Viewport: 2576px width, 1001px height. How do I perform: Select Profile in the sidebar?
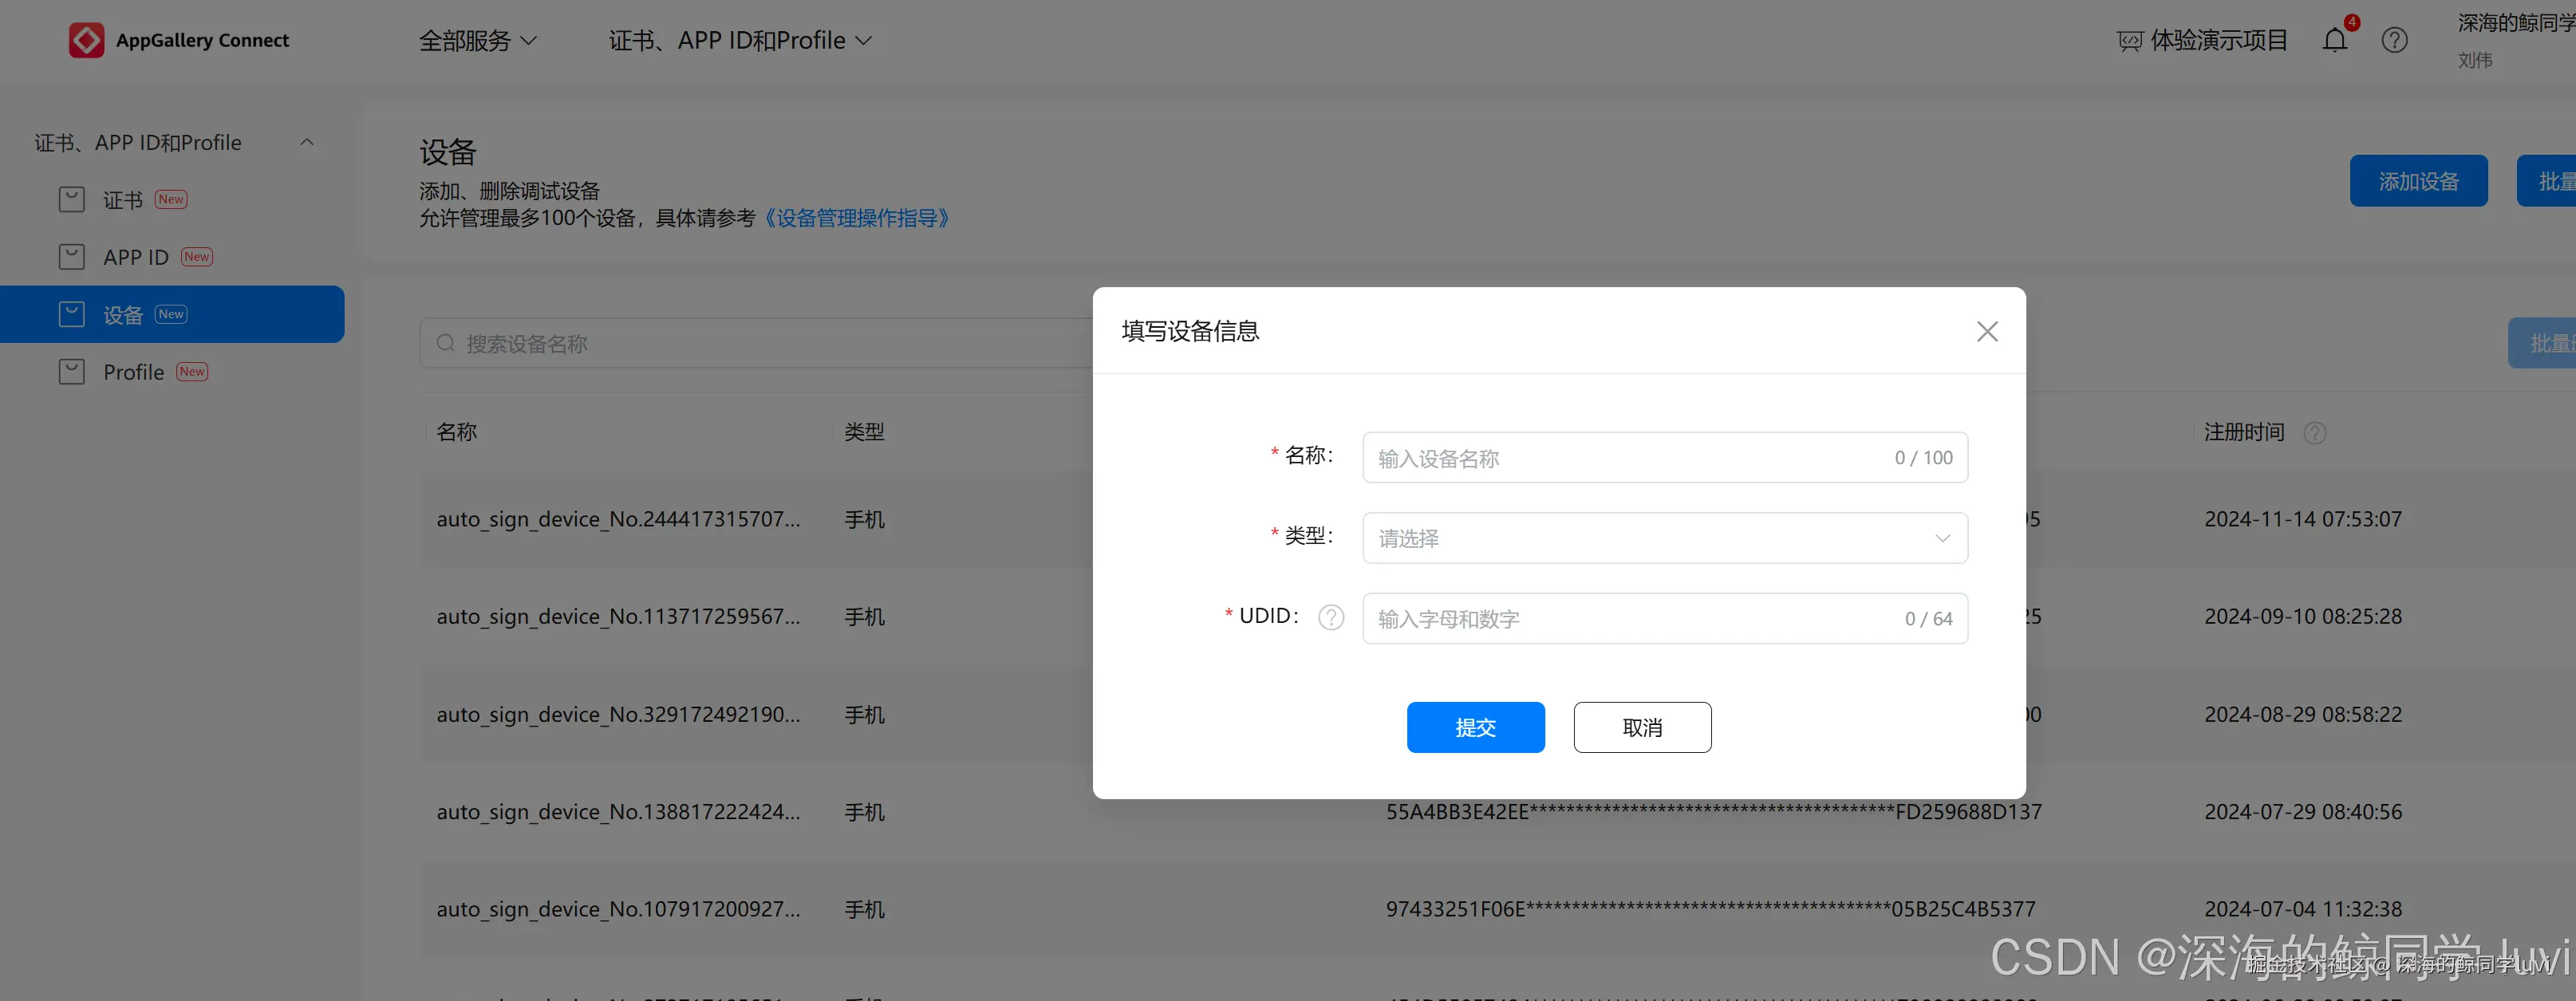(x=133, y=372)
